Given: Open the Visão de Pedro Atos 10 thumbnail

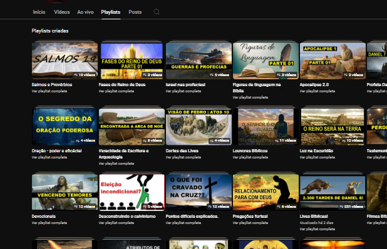Looking at the screenshot, I should tap(199, 127).
